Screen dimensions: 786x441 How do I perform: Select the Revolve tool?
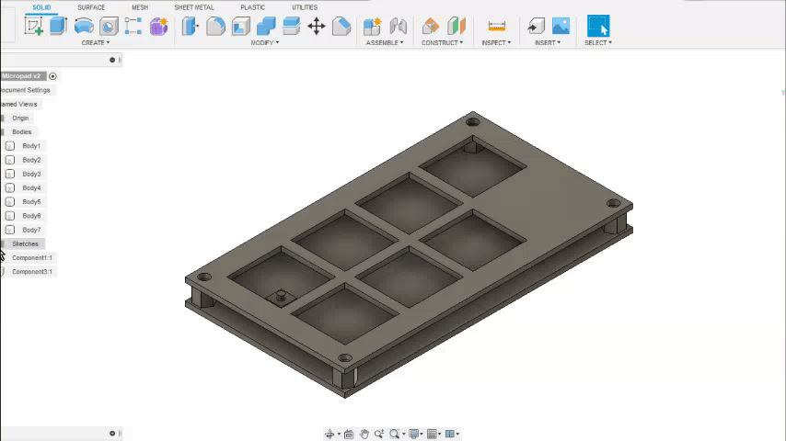coord(84,27)
